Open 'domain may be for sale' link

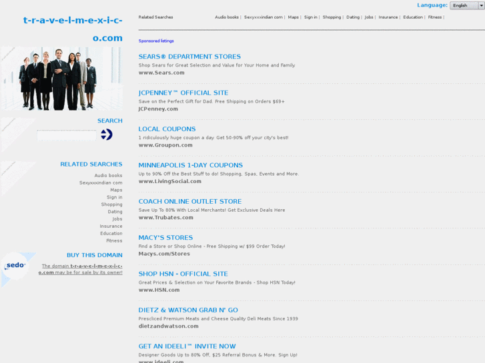point(81,269)
